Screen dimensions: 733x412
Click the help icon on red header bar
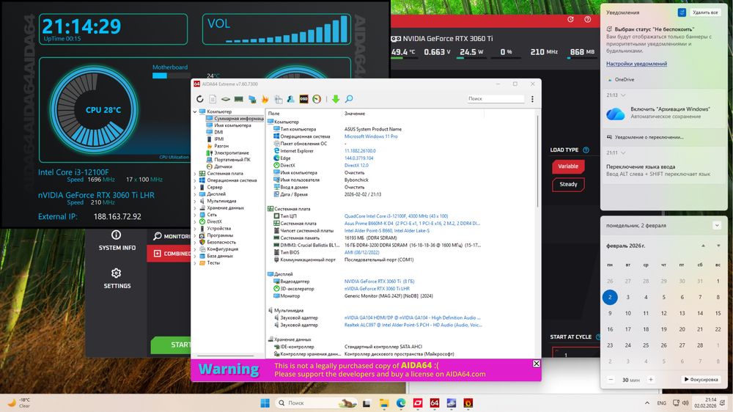[588, 20]
